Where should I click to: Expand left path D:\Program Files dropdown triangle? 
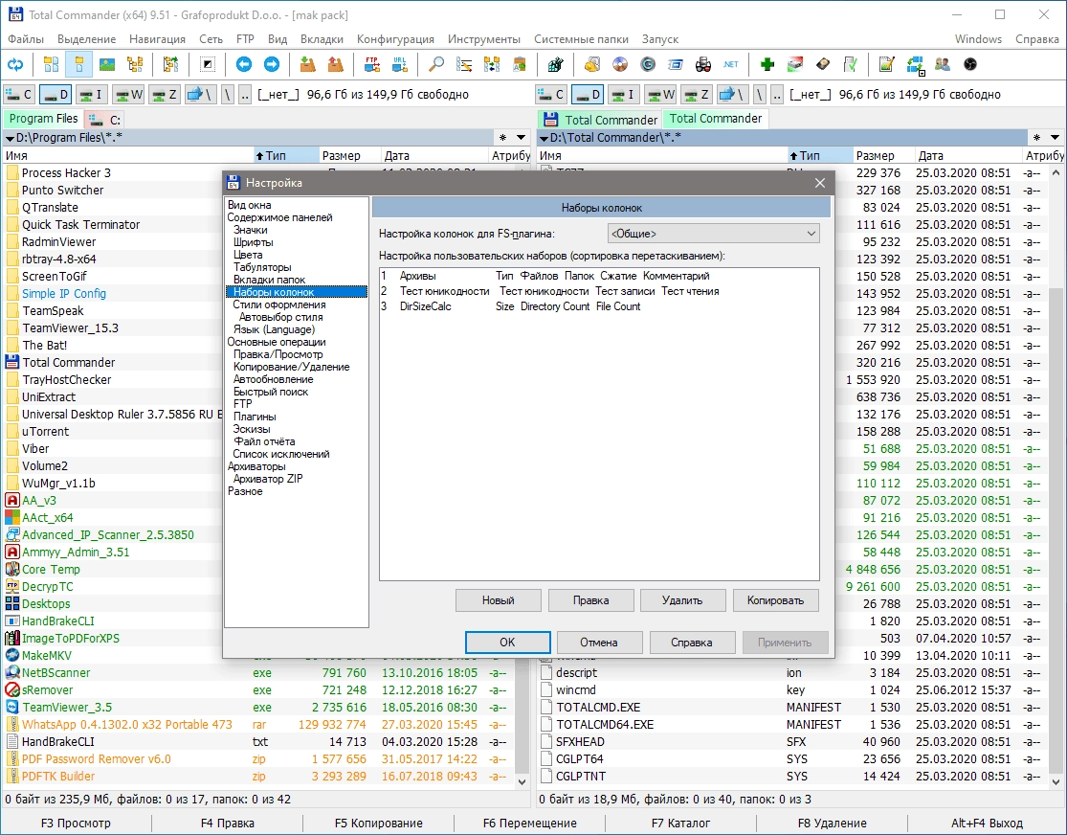[x=10, y=138]
